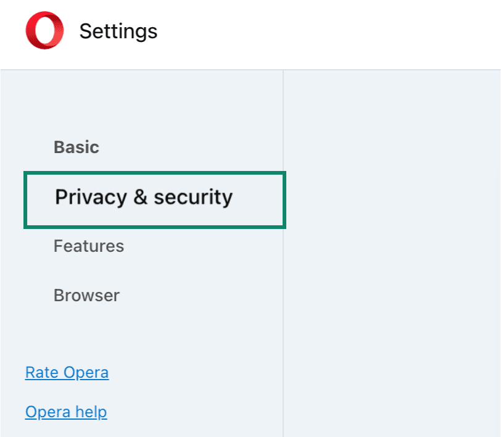Select the Browser entry below Features

pos(86,295)
